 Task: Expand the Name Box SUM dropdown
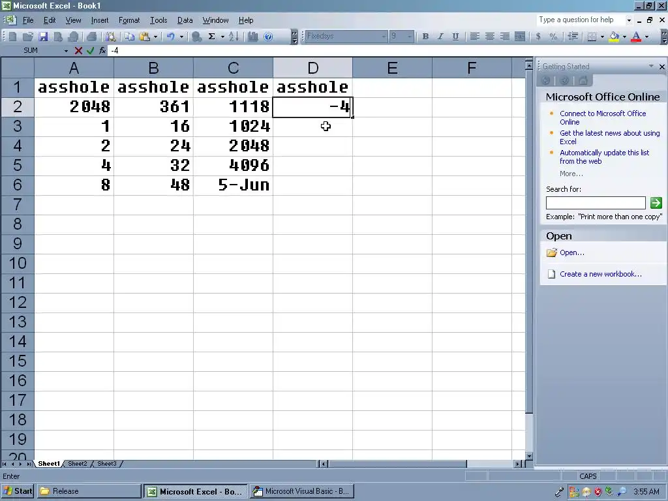pos(66,51)
